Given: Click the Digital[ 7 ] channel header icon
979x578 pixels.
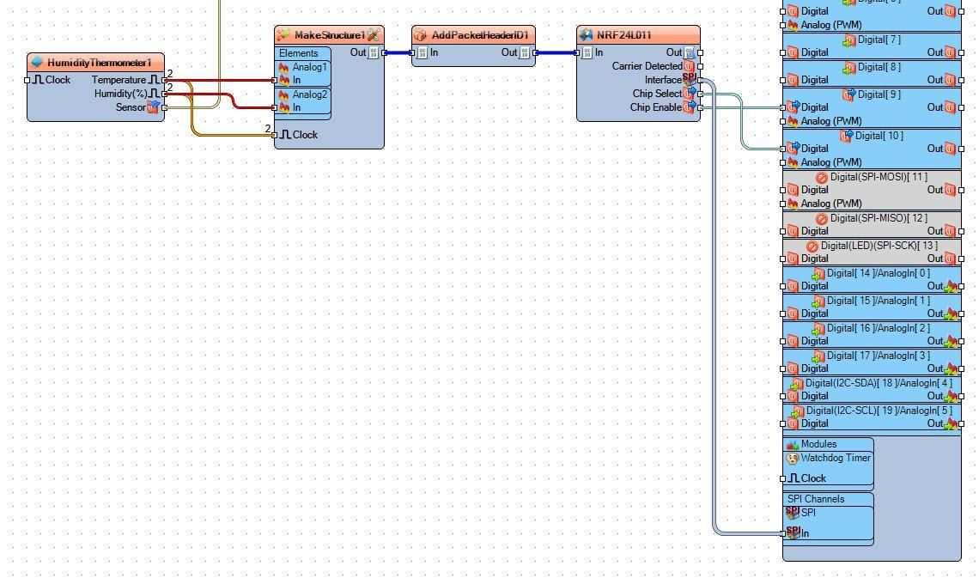Looking at the screenshot, I should [x=849, y=40].
